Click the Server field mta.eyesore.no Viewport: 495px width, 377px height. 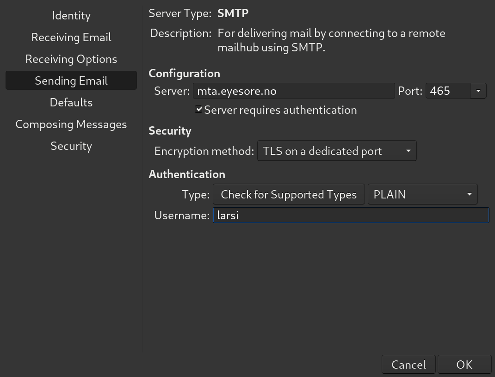[294, 91]
